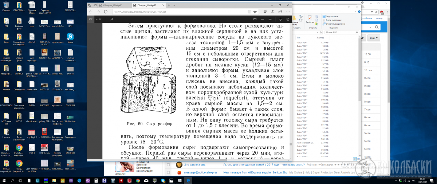Click Снять выделение in Explorer ribbon
Image resolution: width=437 pixels, height=184 pixels.
point(331,20)
